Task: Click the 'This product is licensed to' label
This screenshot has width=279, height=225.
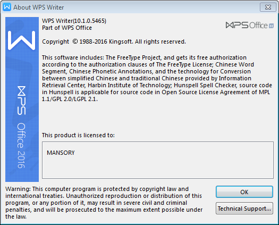Action: pyautogui.click(x=78, y=135)
